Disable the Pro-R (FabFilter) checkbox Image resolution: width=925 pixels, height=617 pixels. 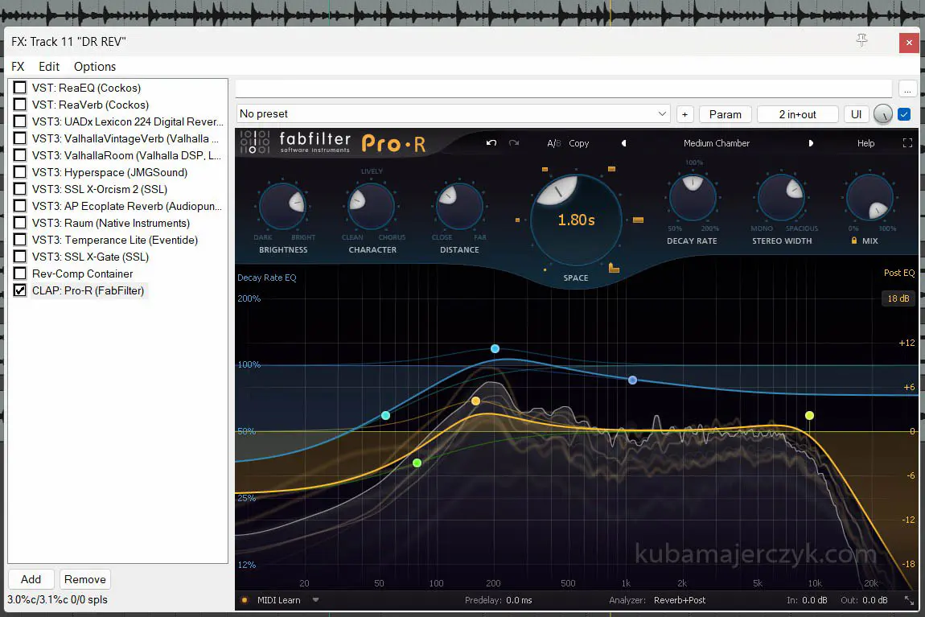(20, 290)
